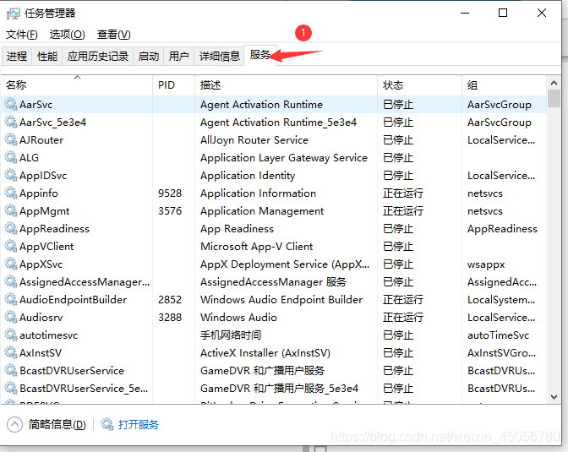Click the scrollbar down arrow
The image size is (568, 452).
(554, 396)
